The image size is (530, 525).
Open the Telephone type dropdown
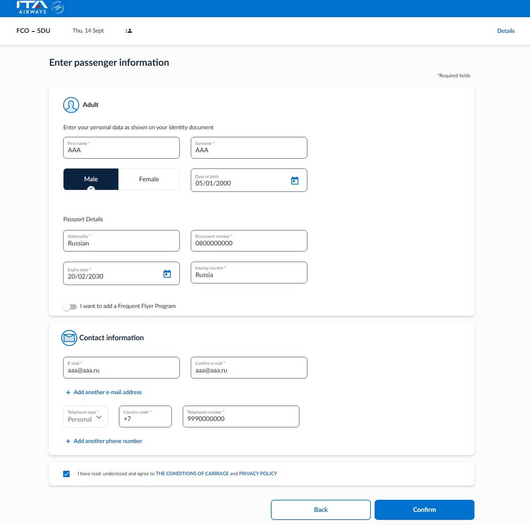point(85,416)
